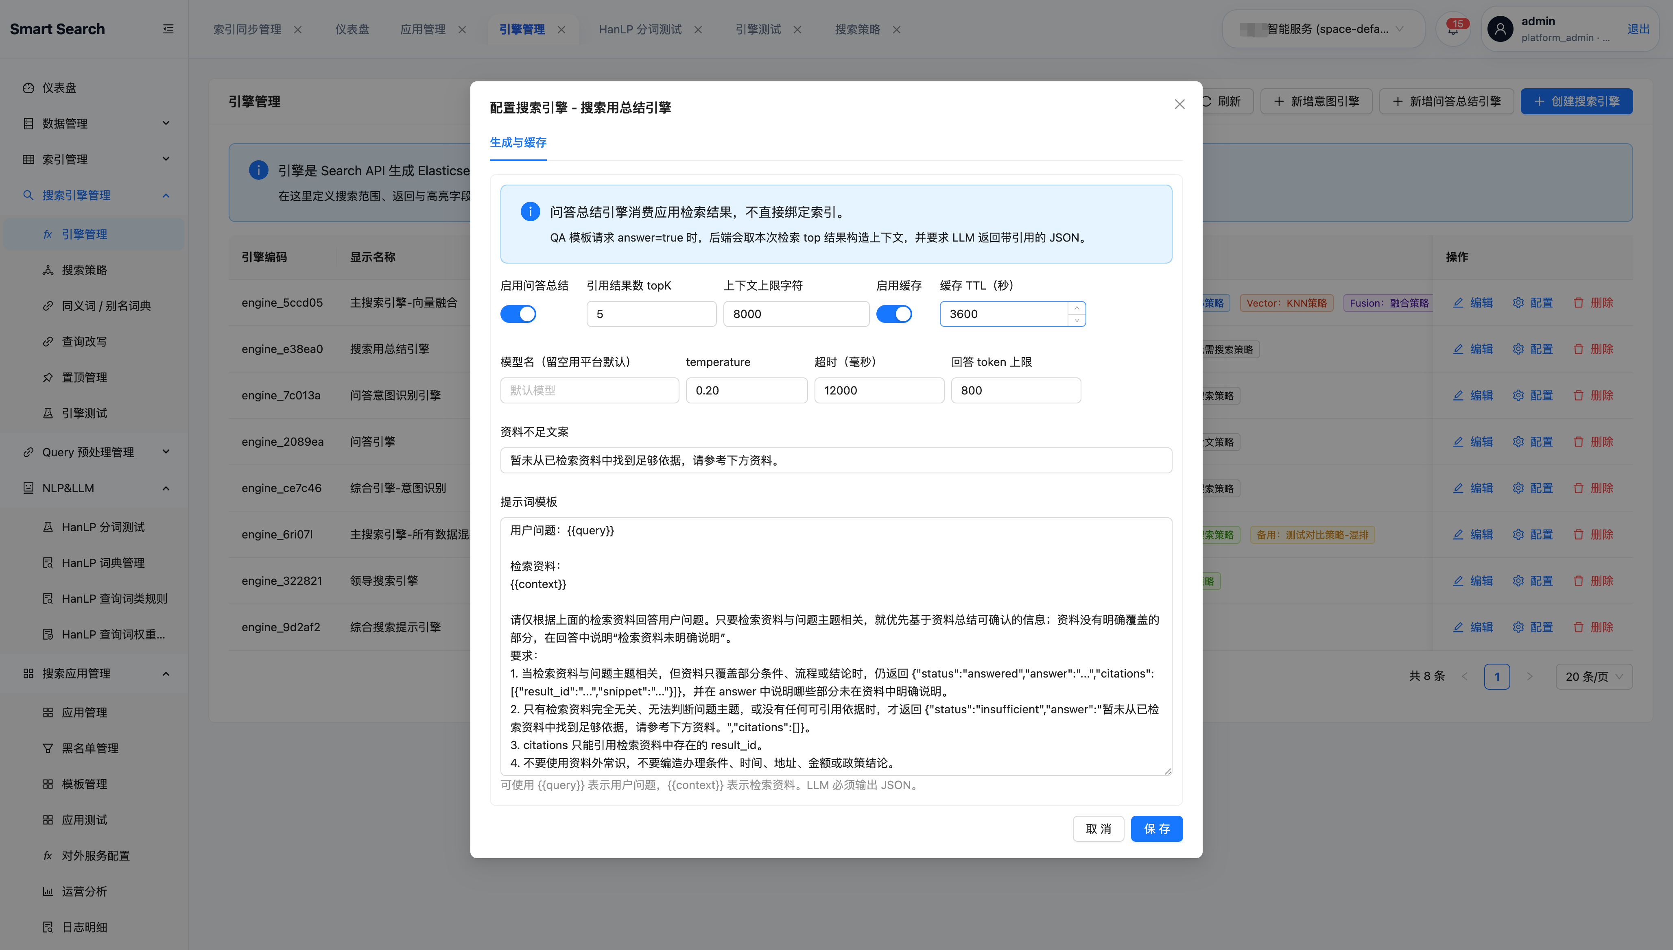Screen dimensions: 1673x950
Task: Open 置顶管理 sidebar item
Action: point(94,377)
